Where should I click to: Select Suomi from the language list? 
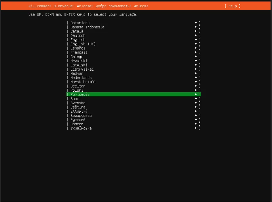tap(134, 99)
